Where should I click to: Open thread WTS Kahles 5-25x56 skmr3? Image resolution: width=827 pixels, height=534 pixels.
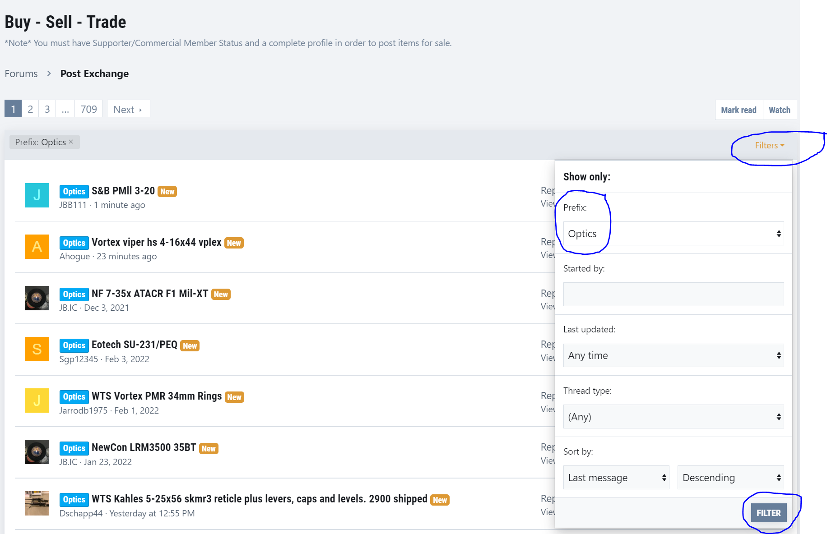[260, 499]
